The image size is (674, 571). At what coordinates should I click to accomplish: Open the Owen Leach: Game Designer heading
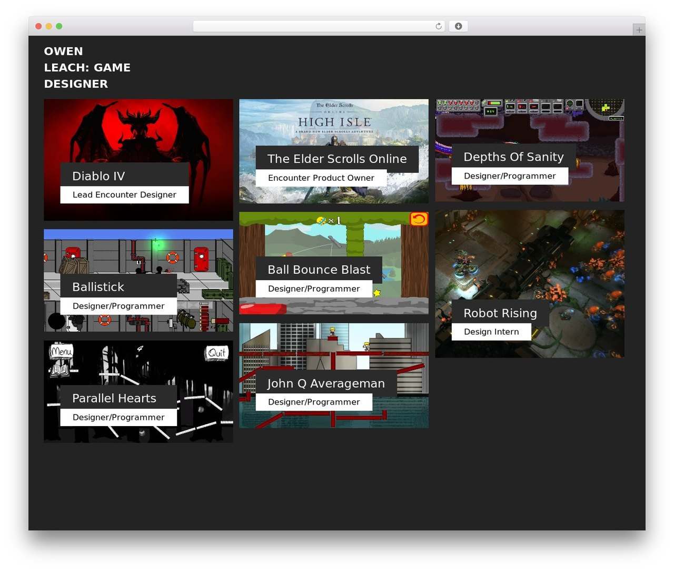87,67
